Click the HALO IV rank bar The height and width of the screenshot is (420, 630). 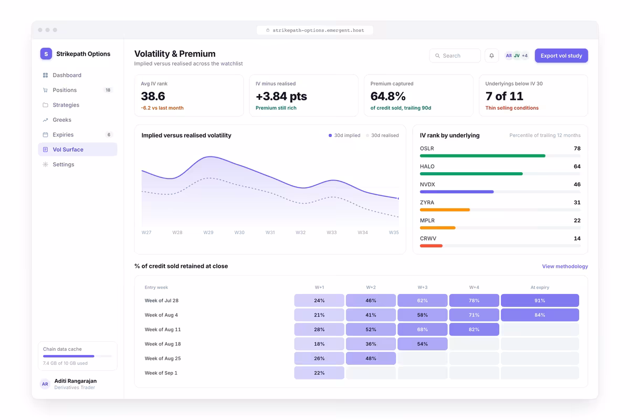click(x=500, y=174)
